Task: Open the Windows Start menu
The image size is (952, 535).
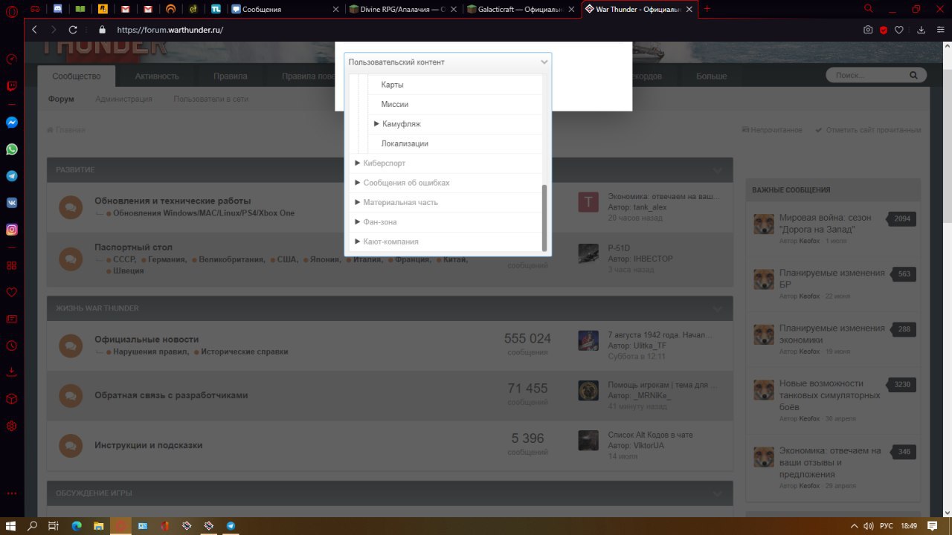Action: pos(11,525)
